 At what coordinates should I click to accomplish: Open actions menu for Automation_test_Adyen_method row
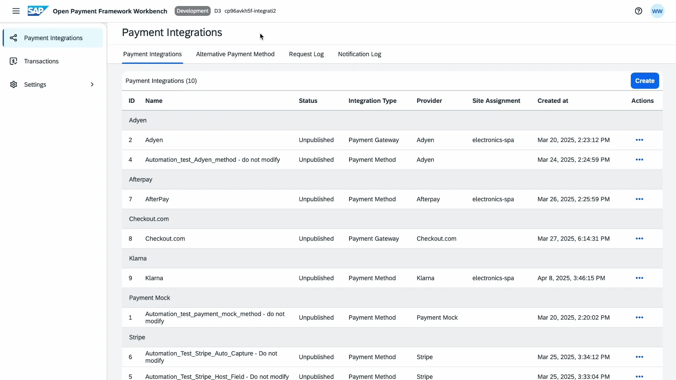pyautogui.click(x=639, y=160)
